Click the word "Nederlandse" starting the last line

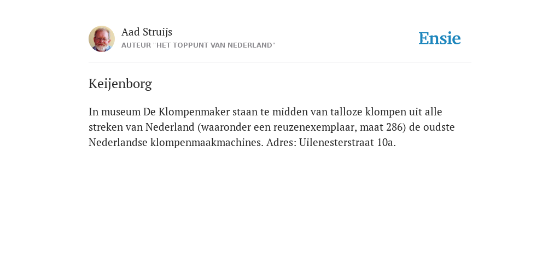[118, 143]
